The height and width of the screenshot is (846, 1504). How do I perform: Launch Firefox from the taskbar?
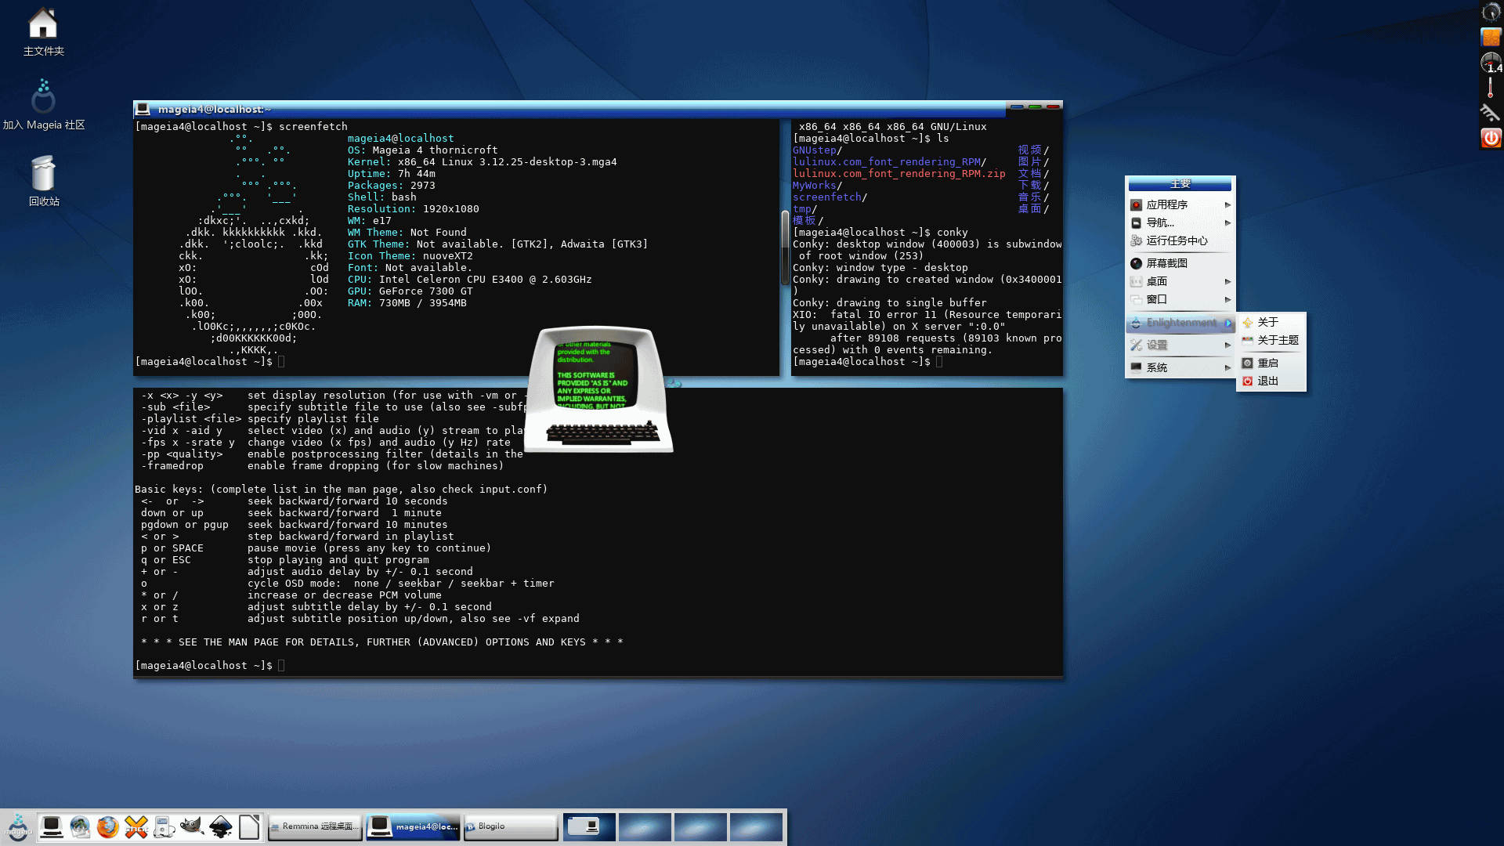click(108, 827)
